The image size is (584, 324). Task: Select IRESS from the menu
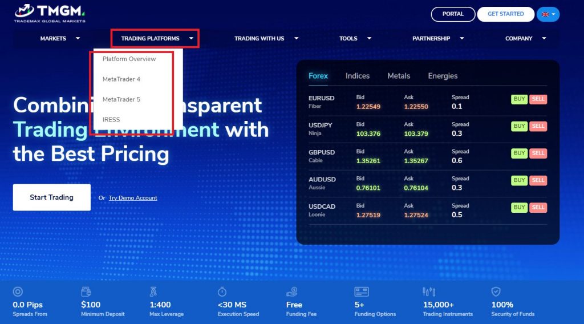pos(111,120)
